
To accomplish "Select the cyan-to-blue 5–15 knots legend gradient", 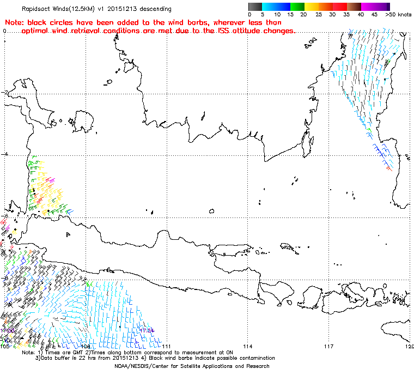I will pos(276,7).
